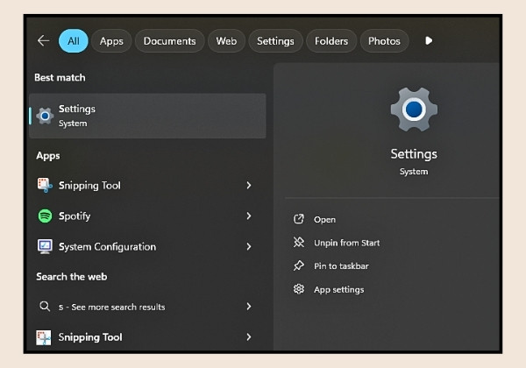Select the All filter tab
Viewport: 526px width, 368px height.
point(74,41)
